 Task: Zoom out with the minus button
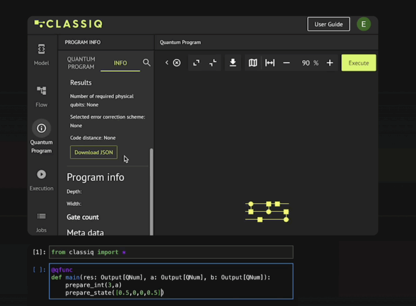[x=287, y=63]
